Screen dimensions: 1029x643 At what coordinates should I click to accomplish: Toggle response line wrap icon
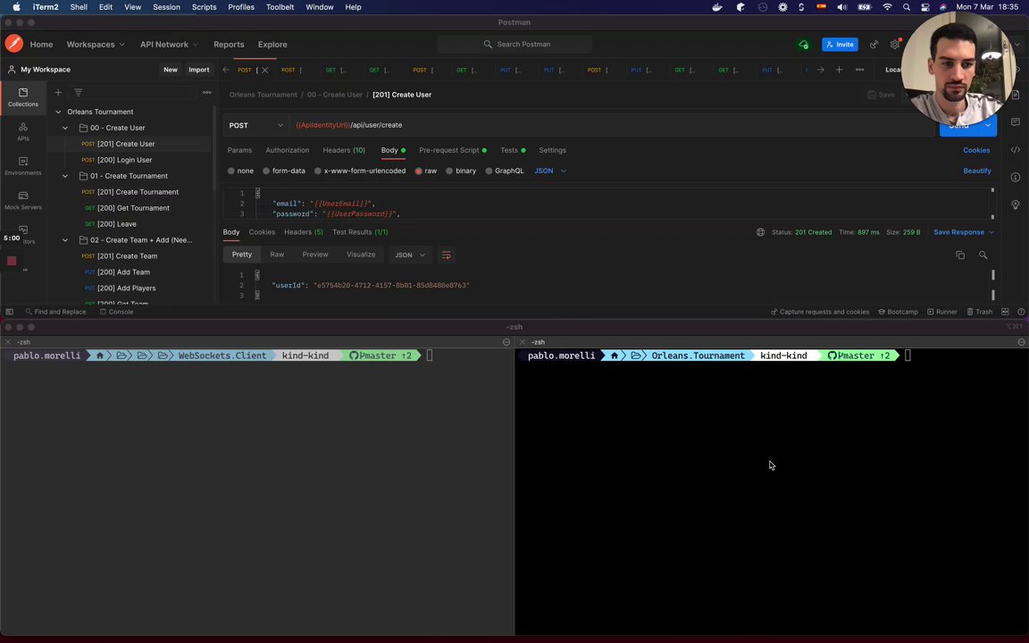pyautogui.click(x=447, y=255)
